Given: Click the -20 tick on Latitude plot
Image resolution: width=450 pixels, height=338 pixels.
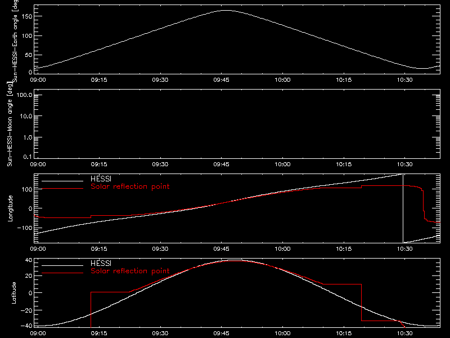Looking at the screenshot, I should [26, 310].
